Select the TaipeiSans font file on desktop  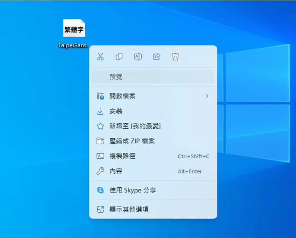tap(74, 33)
